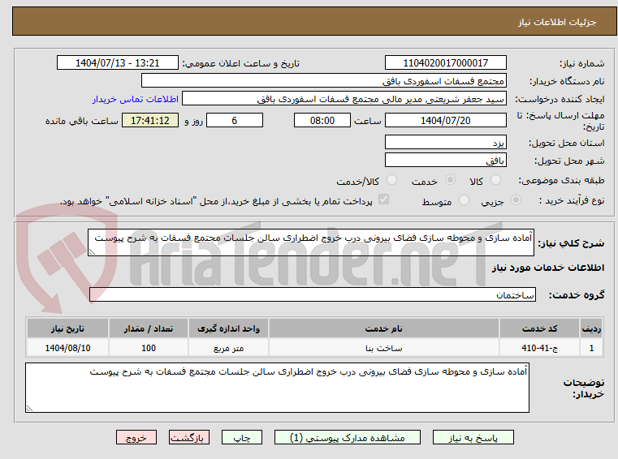Click the remaining time field 17:41:12
The width and height of the screenshot is (618, 459).
point(150,121)
